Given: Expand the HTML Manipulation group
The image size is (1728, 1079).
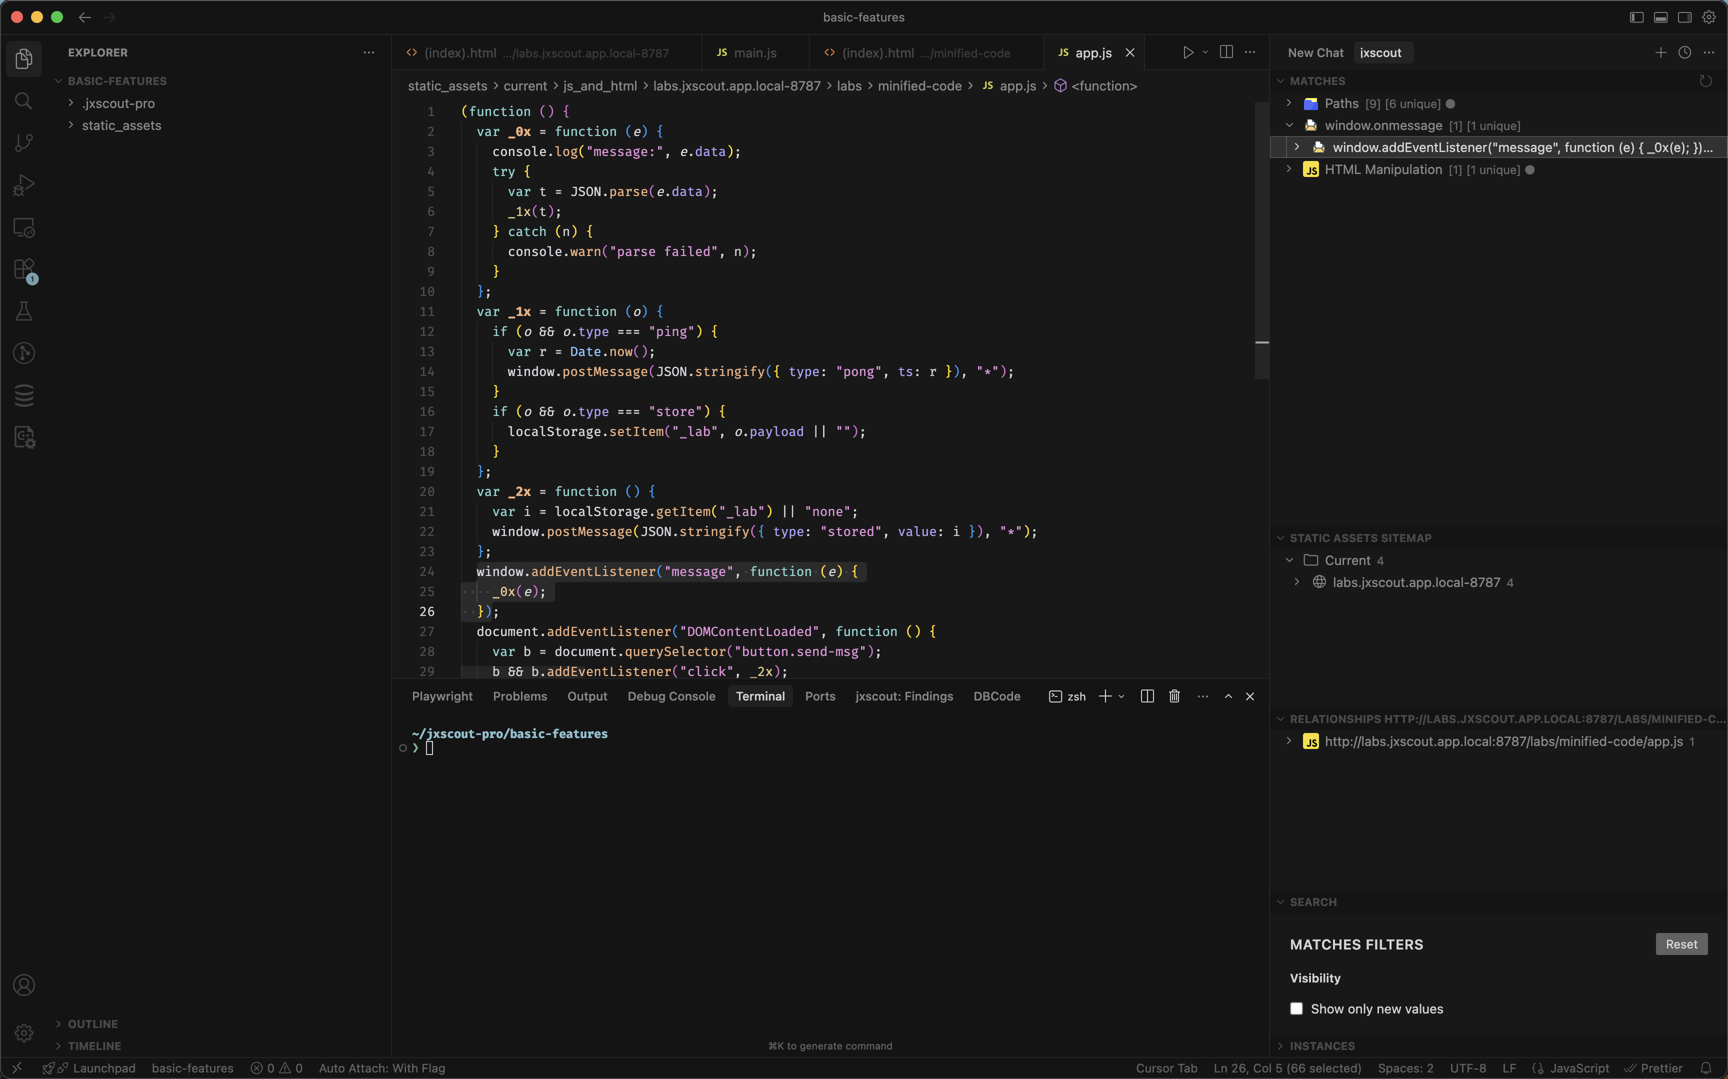Looking at the screenshot, I should coord(1289,169).
